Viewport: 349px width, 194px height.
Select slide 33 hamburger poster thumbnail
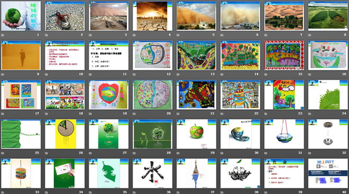[x=21, y=173]
